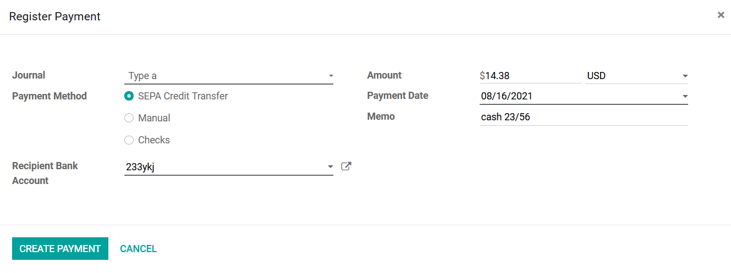Viewport: 731px width, 273px height.
Task: Click the Recipient Bank Account label
Action: tap(45, 173)
